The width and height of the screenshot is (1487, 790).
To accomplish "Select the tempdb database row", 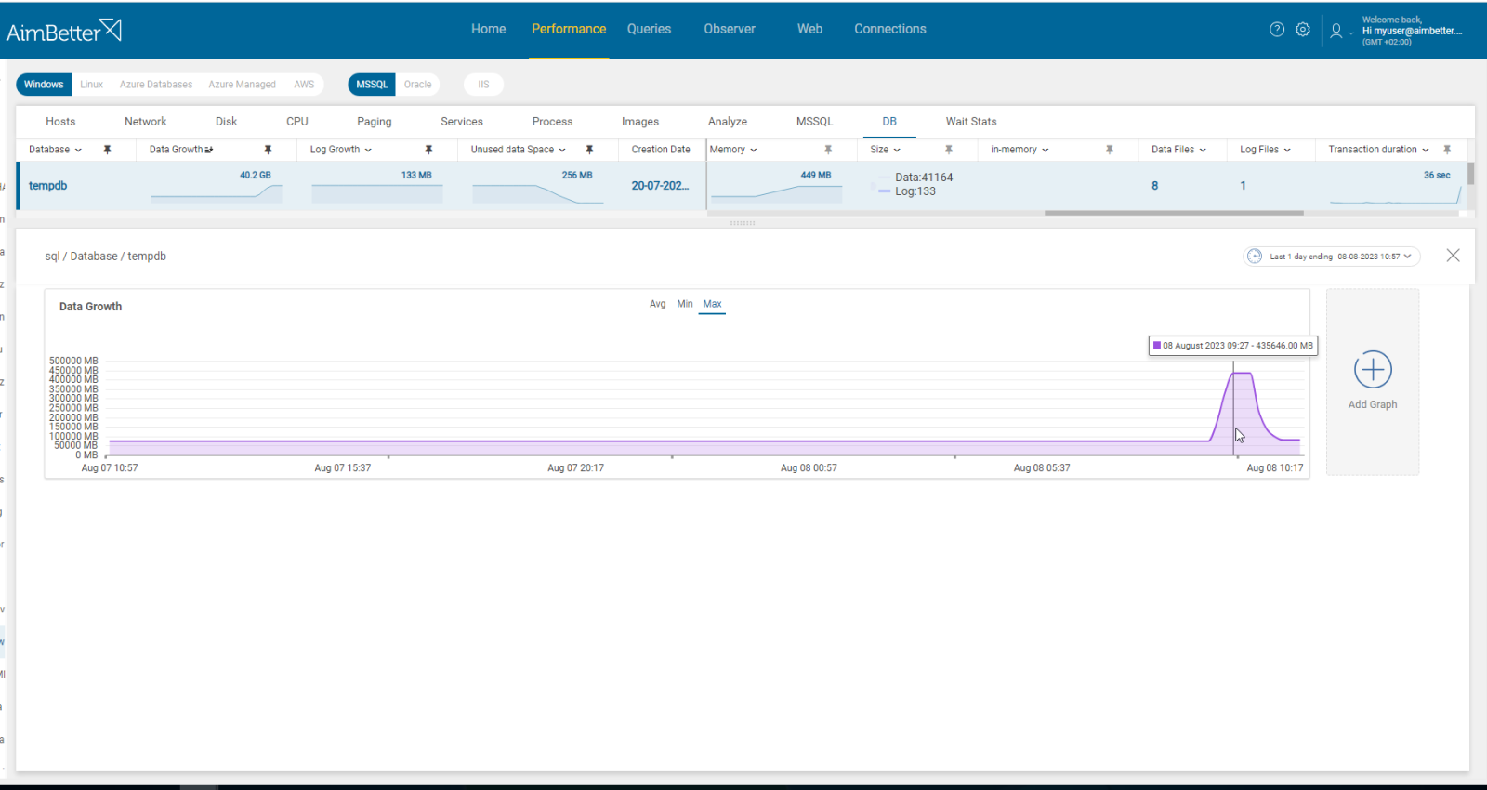I will 742,186.
